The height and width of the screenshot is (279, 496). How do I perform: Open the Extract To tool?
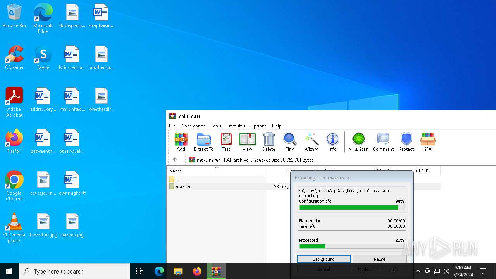pos(203,142)
